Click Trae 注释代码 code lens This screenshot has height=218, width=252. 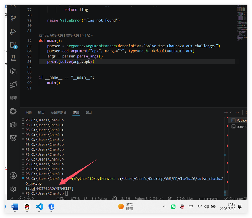tap(72, 35)
